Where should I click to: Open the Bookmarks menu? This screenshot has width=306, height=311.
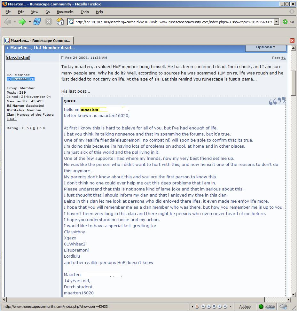pos(65,12)
